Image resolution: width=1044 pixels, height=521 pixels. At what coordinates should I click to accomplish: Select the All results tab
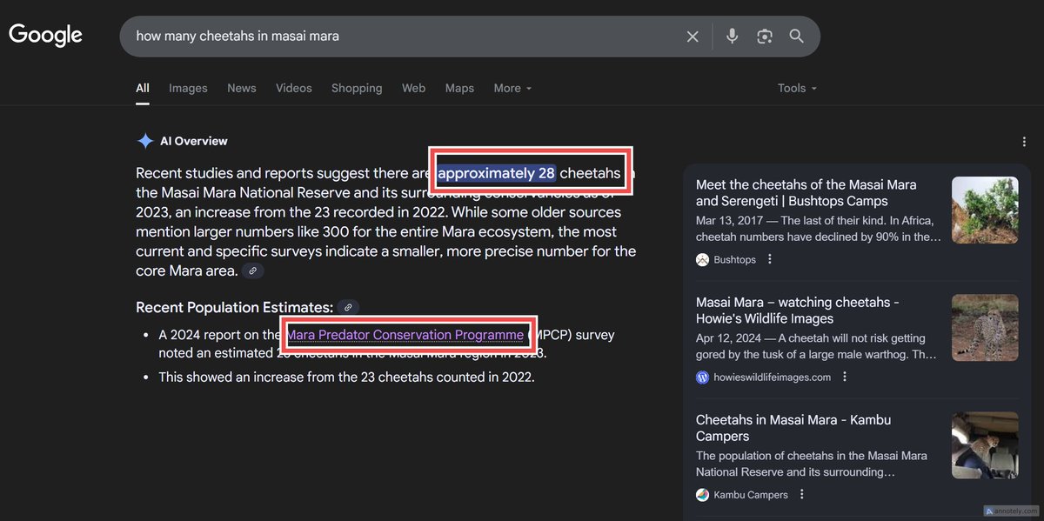143,88
